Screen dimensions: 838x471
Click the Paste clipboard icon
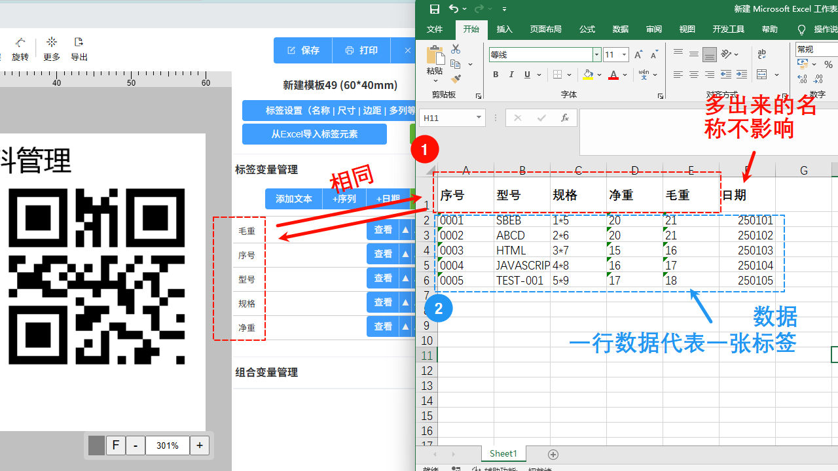(x=434, y=56)
